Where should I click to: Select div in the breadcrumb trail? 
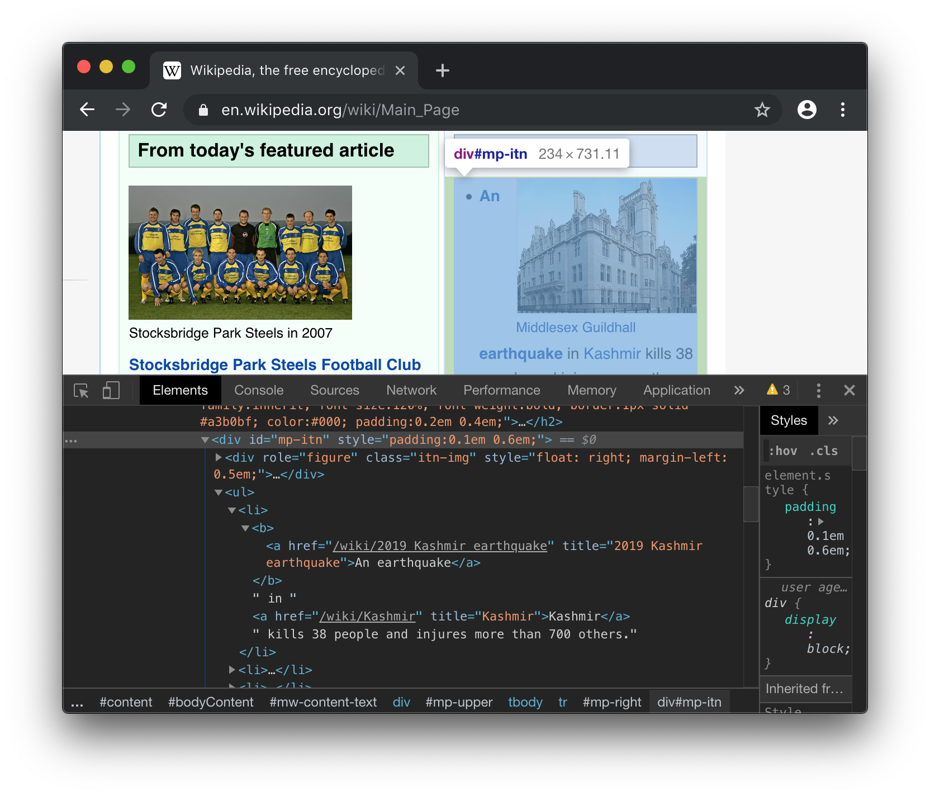pyautogui.click(x=401, y=702)
